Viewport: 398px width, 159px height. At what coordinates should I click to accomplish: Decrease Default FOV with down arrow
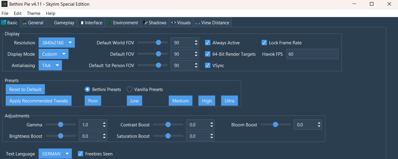[196, 56]
